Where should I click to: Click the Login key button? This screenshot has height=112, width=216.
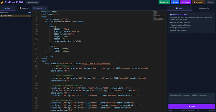(x=210, y=2)
